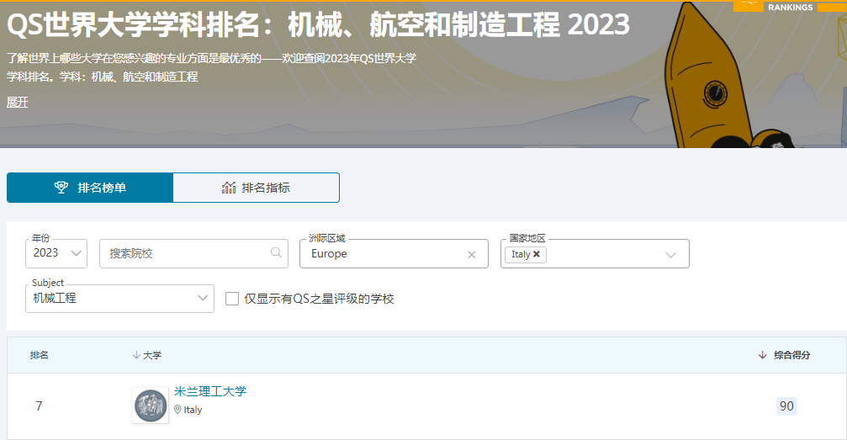Click the score value 90
This screenshot has width=847, height=440.
[786, 406]
